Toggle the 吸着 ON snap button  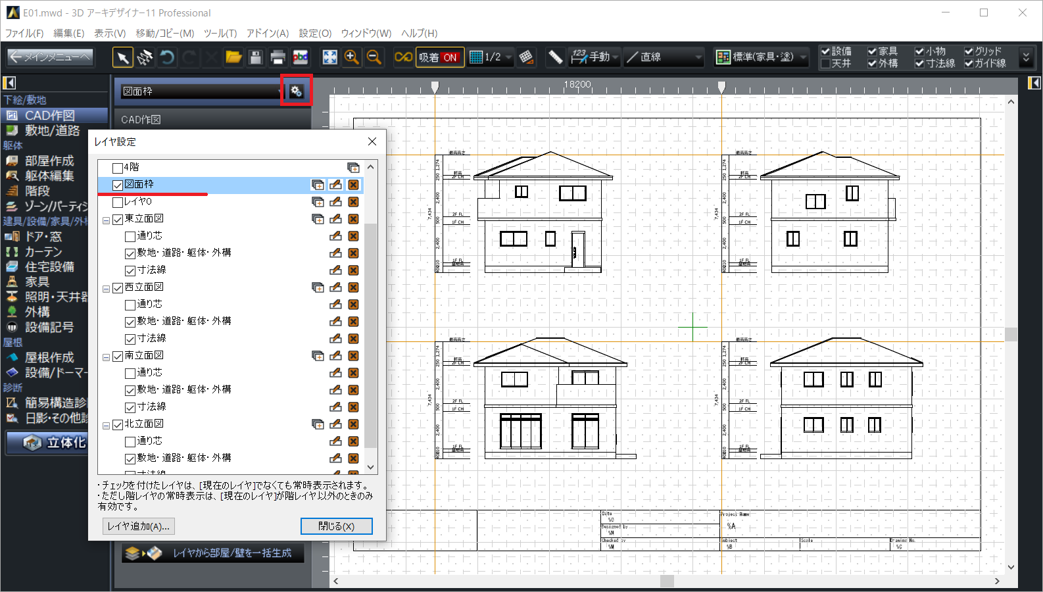click(x=440, y=57)
